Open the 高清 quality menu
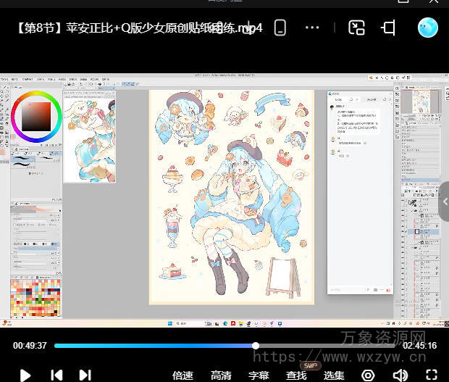The width and height of the screenshot is (449, 382). point(221,375)
